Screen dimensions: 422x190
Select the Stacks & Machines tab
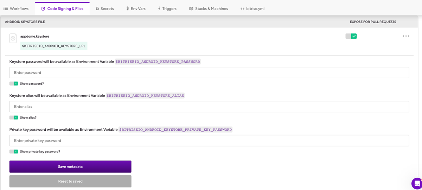209,8
